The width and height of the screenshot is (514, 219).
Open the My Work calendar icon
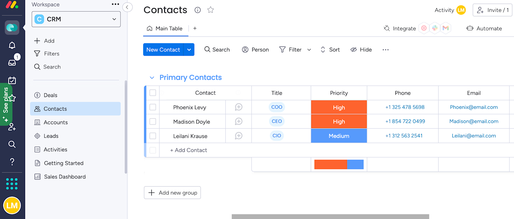(12, 80)
